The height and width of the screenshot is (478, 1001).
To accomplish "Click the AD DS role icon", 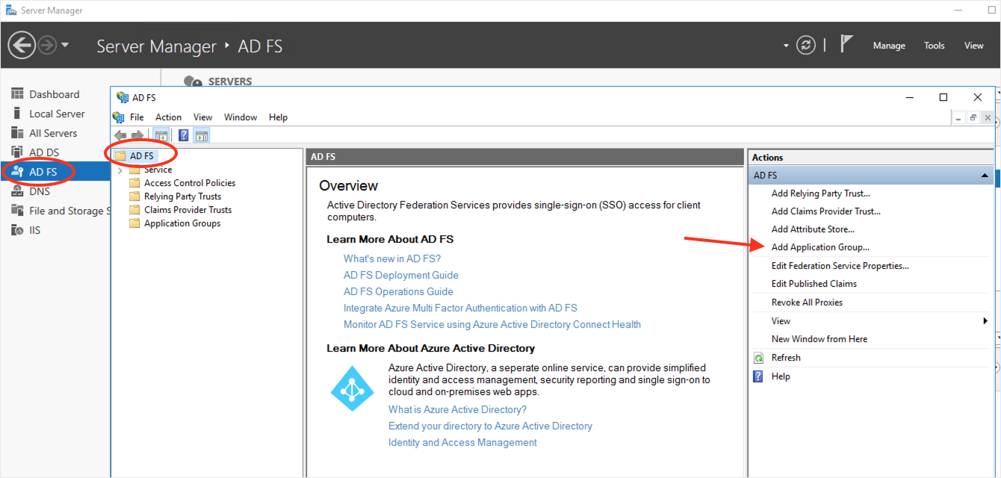I will pos(17,152).
